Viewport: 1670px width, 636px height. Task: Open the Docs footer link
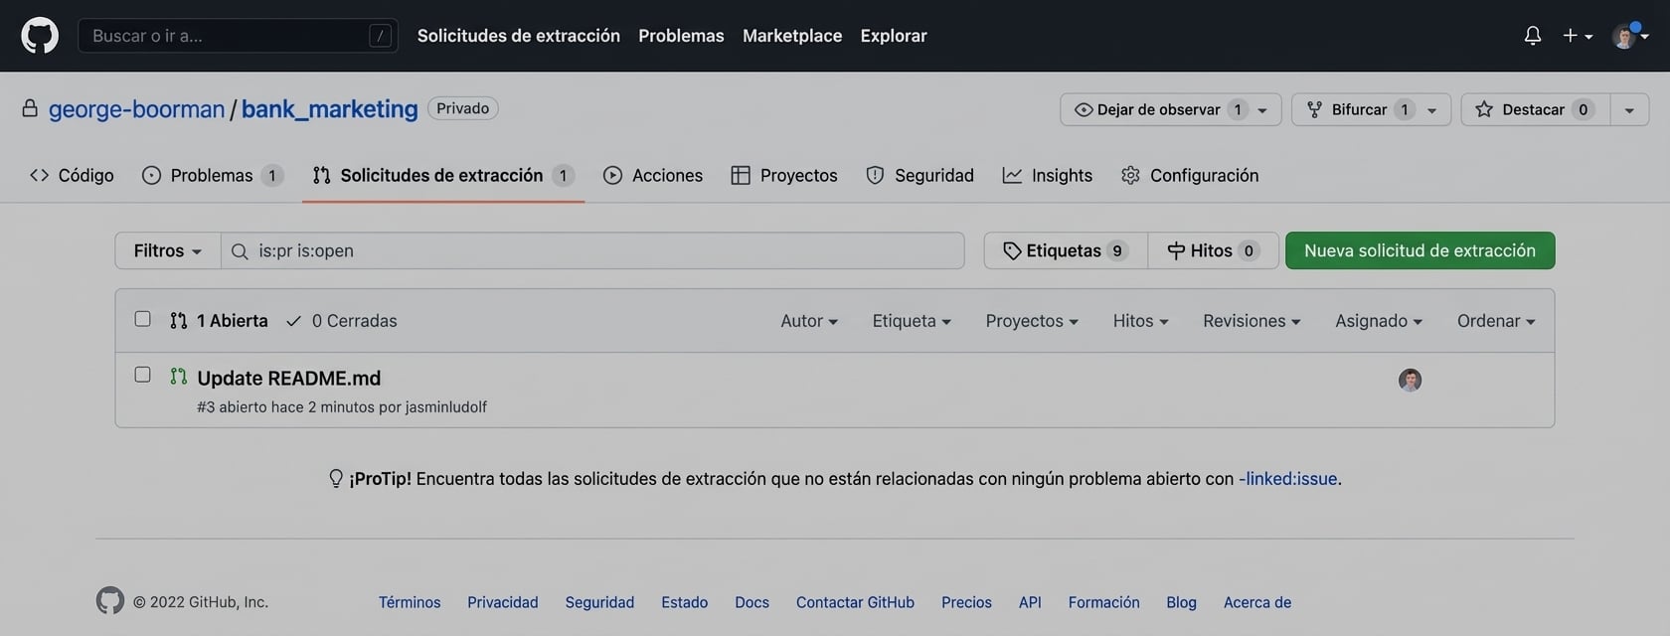tap(752, 602)
